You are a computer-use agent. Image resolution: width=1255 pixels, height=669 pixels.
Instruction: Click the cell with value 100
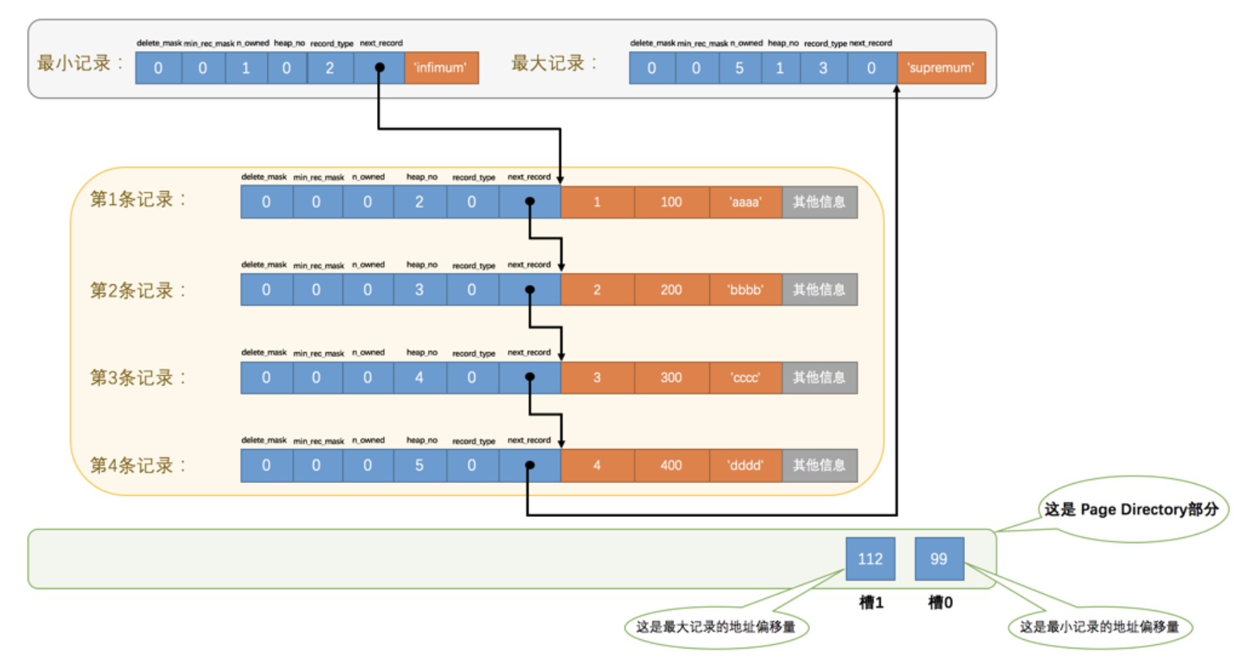pos(671,202)
